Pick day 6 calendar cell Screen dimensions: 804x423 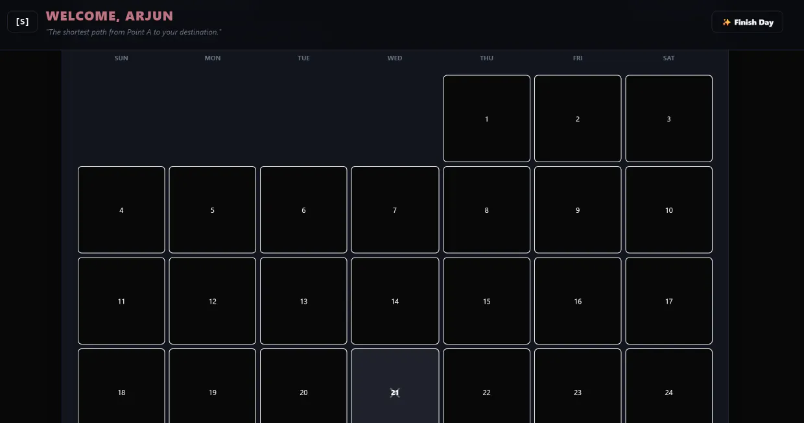tap(303, 210)
